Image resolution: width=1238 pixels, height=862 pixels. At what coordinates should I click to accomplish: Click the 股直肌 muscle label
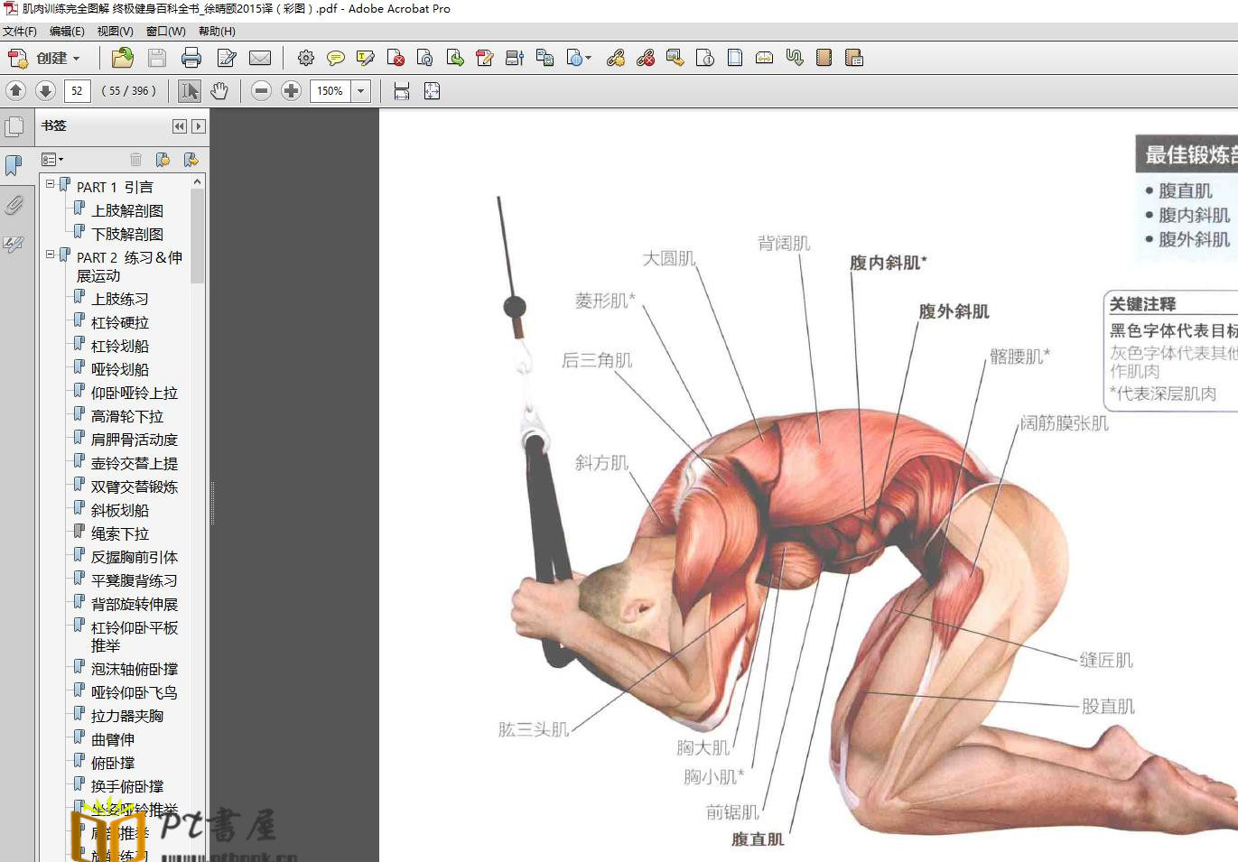click(1108, 706)
